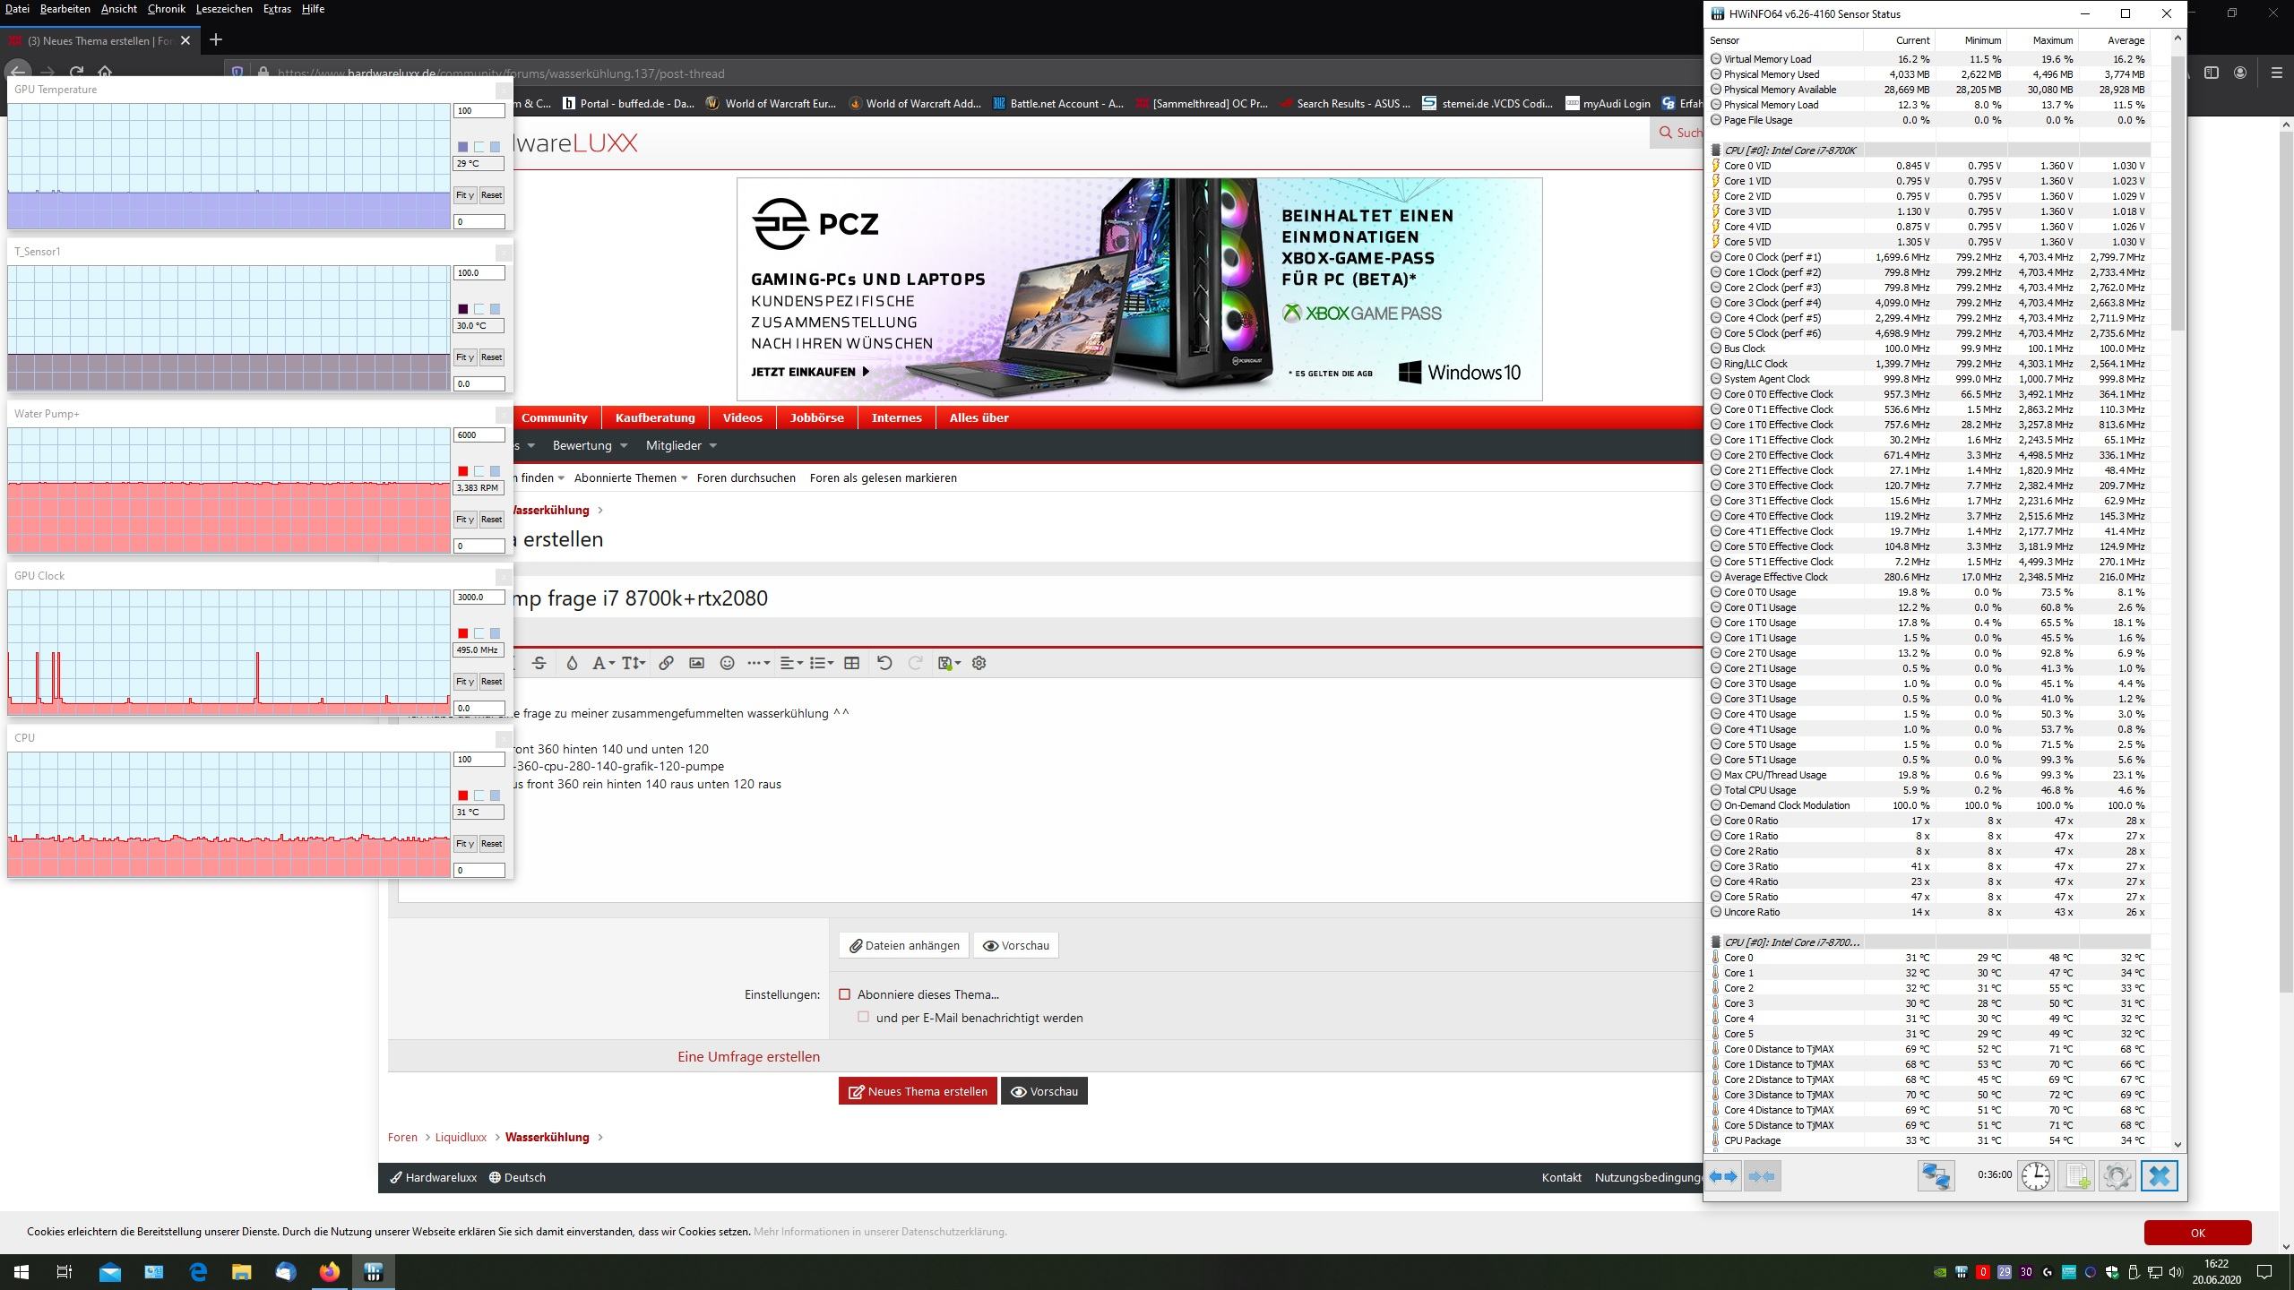
Task: Tick the 'per E-Mail benachrichtigt werden' checkbox
Action: pyautogui.click(x=863, y=1017)
